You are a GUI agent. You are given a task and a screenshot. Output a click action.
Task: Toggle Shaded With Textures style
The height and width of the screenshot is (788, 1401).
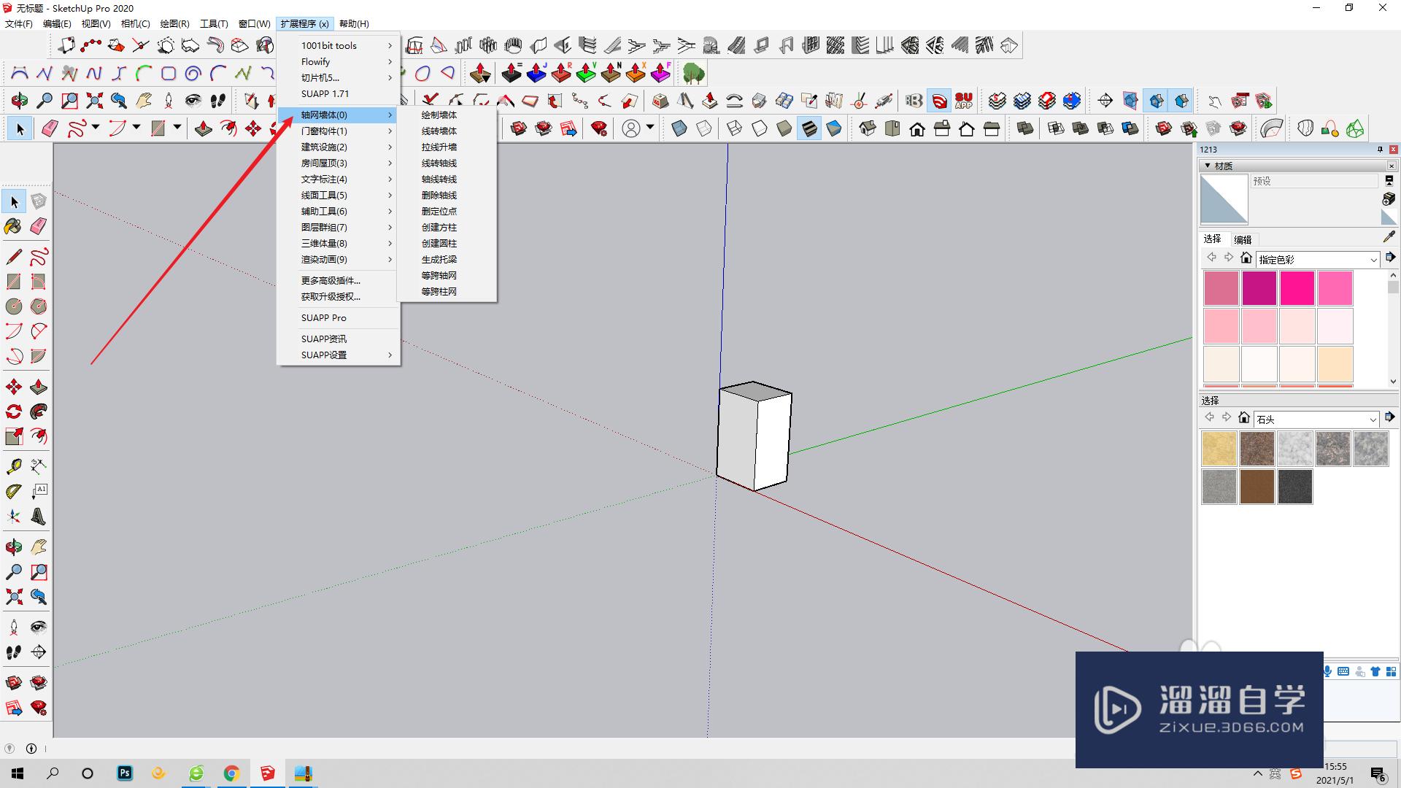coord(809,129)
